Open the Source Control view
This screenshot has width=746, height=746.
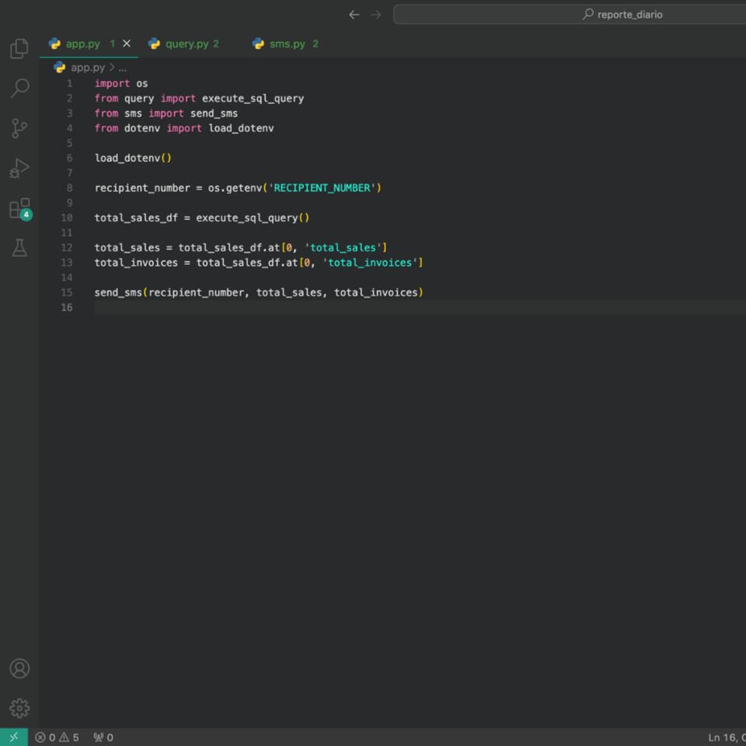(x=19, y=128)
